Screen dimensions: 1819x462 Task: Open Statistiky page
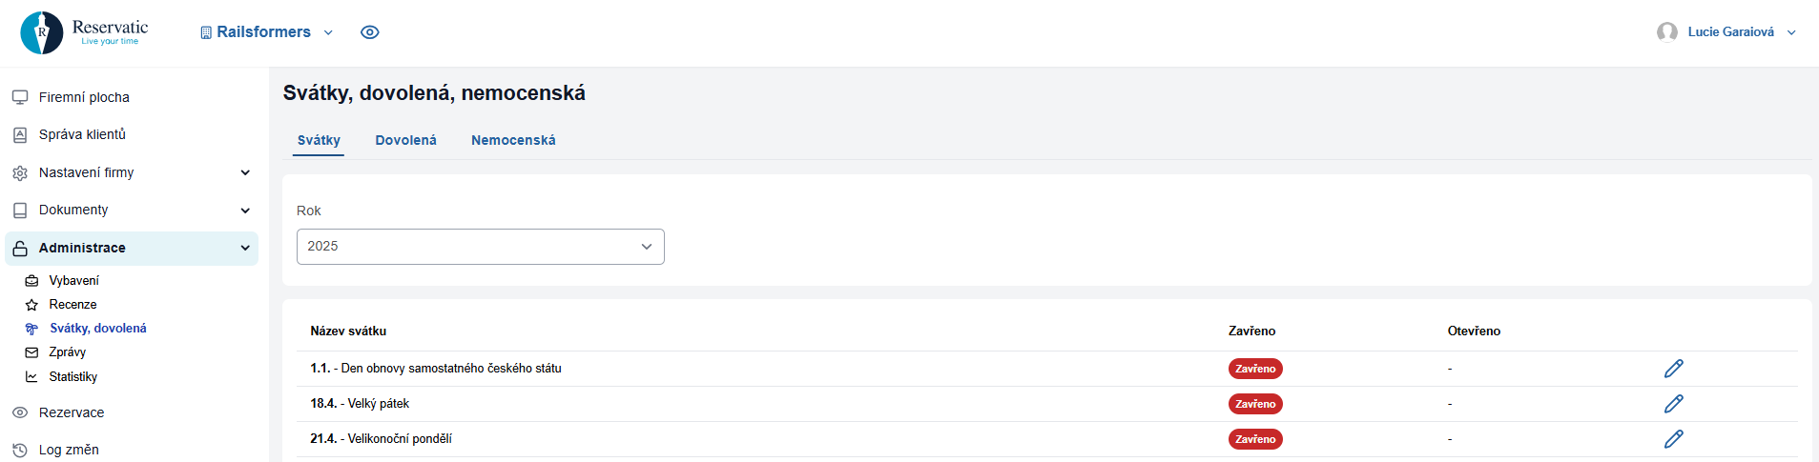coord(72,377)
